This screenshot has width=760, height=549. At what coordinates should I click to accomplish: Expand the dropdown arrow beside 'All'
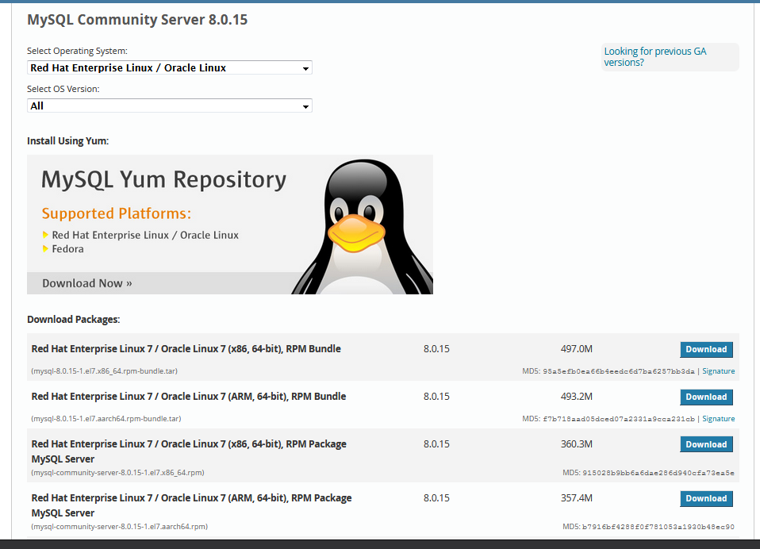[x=305, y=105]
